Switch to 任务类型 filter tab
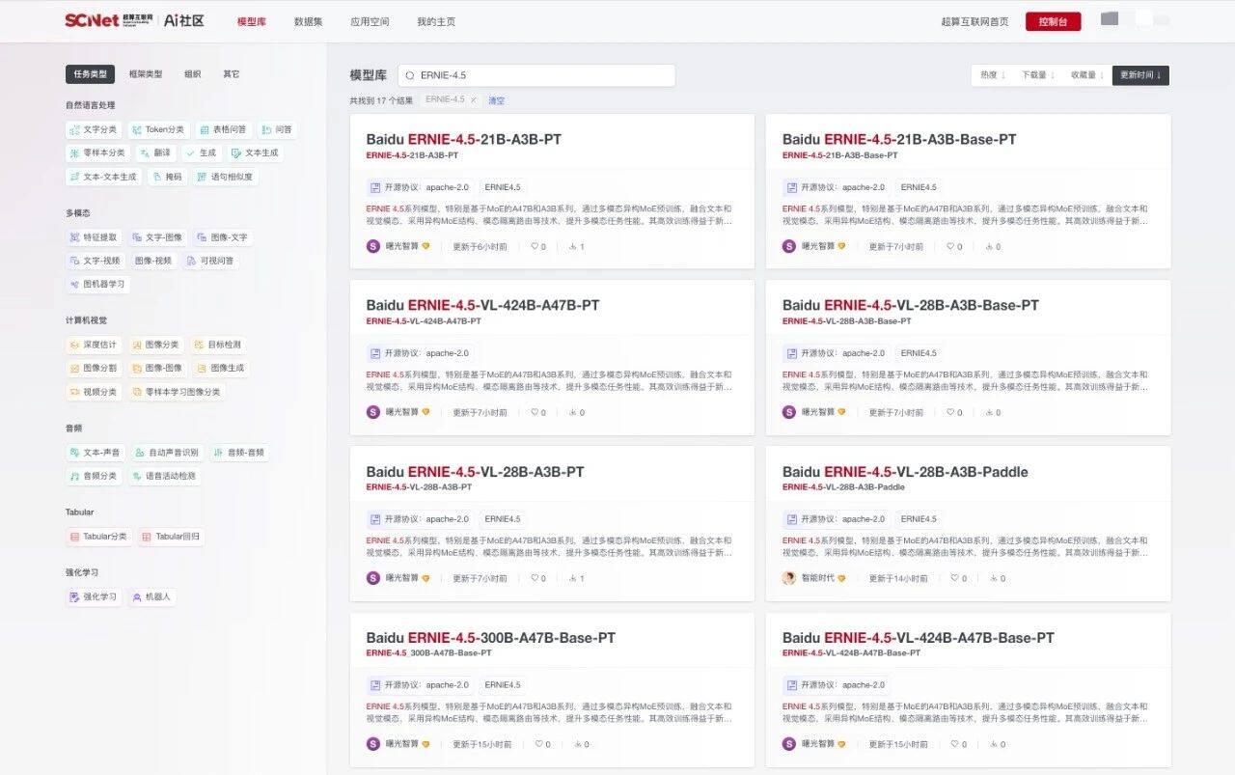This screenshot has width=1235, height=775. coord(90,74)
